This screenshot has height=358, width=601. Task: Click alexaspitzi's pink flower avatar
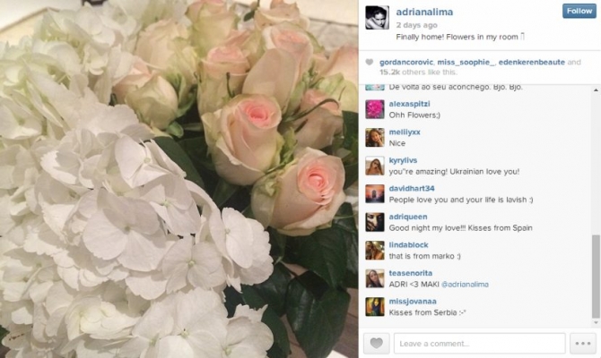pyautogui.click(x=375, y=109)
